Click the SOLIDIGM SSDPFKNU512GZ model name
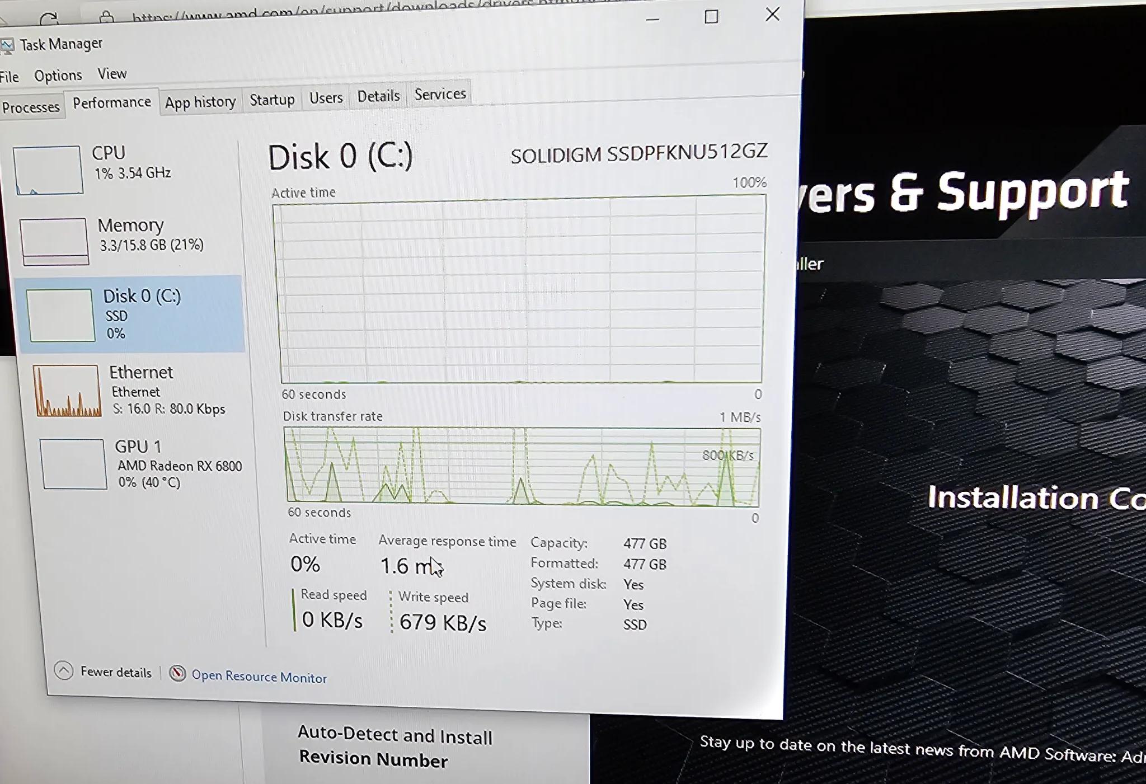 (639, 153)
